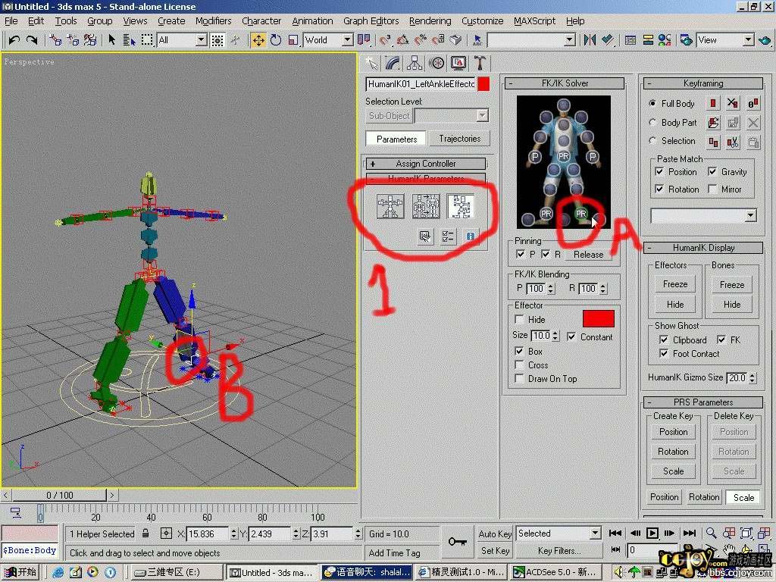Collapse the HumanIK Display rollout
Screen dimensions: 776x582
[702, 248]
